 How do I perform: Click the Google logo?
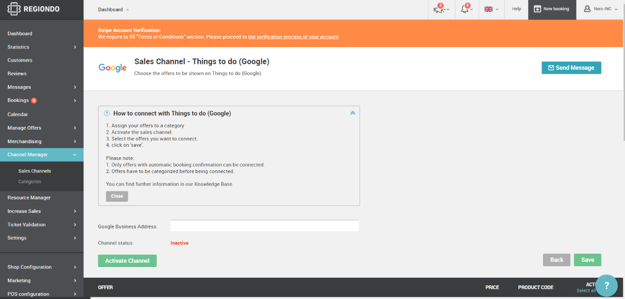(x=112, y=68)
